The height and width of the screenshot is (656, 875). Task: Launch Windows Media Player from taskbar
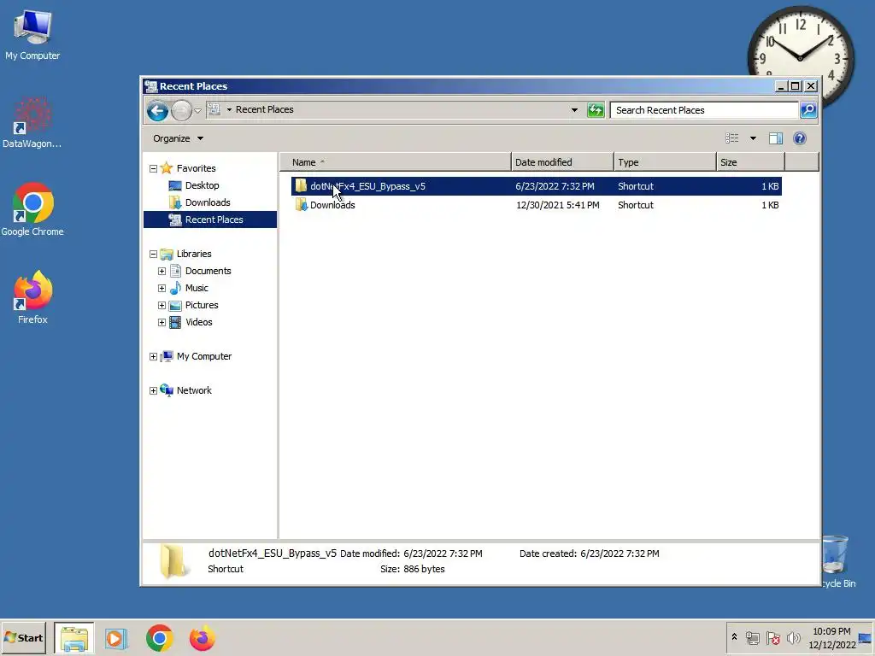116,638
